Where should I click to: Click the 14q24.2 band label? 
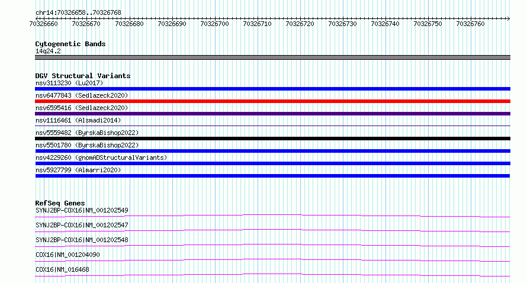tap(48, 51)
